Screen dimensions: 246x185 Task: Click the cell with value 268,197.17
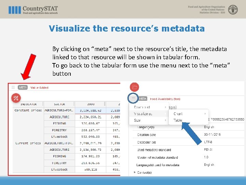pos(91,130)
